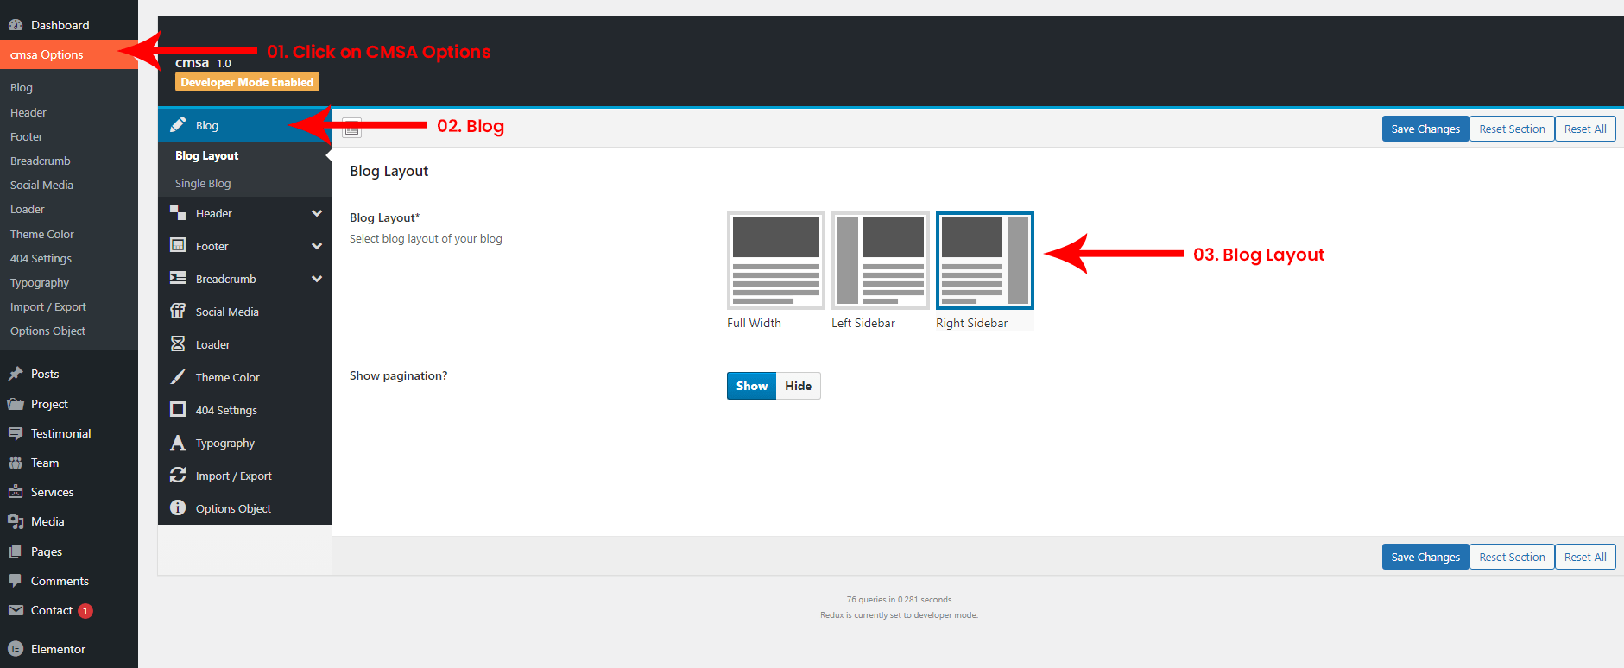The height and width of the screenshot is (668, 1624).
Task: Choose the Left Sidebar blog layout
Action: click(880, 261)
